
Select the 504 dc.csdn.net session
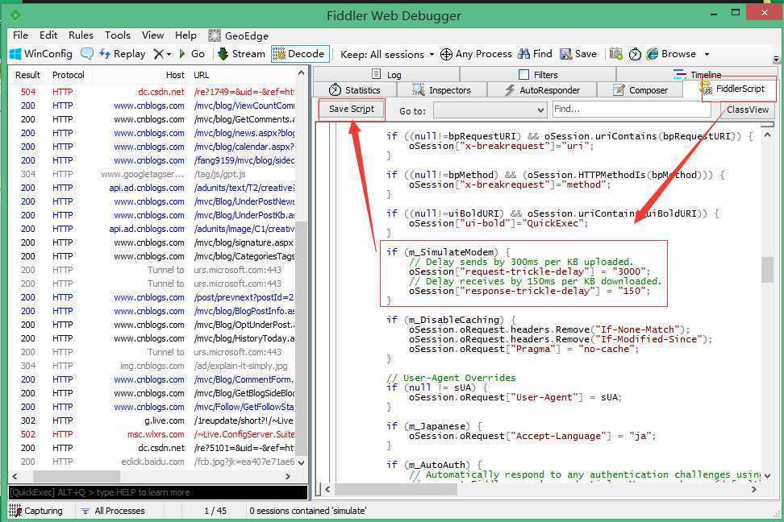[152, 92]
